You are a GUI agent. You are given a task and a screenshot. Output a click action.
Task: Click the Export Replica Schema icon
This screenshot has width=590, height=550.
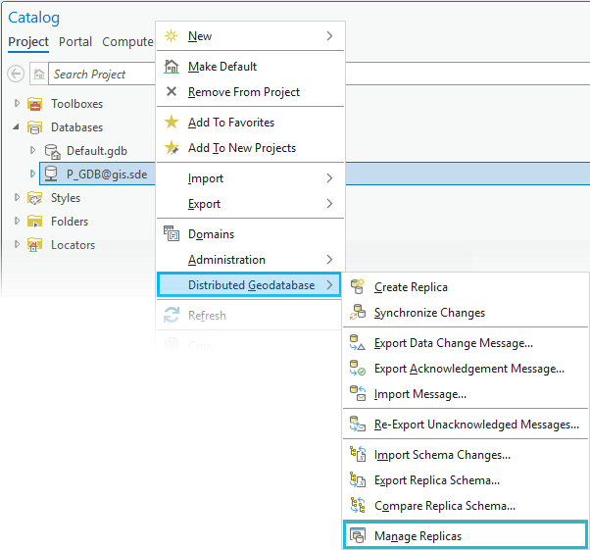358,480
